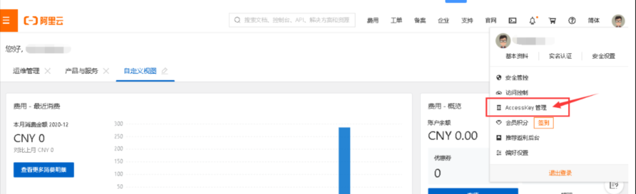The height and width of the screenshot is (194, 636).
Task: Open the 备案 top menu
Action: coord(420,20)
